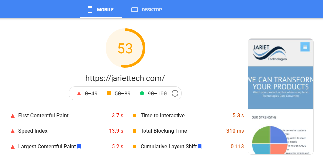
Task: Click the orange square beside Time to Interactive
Action: coord(135,116)
